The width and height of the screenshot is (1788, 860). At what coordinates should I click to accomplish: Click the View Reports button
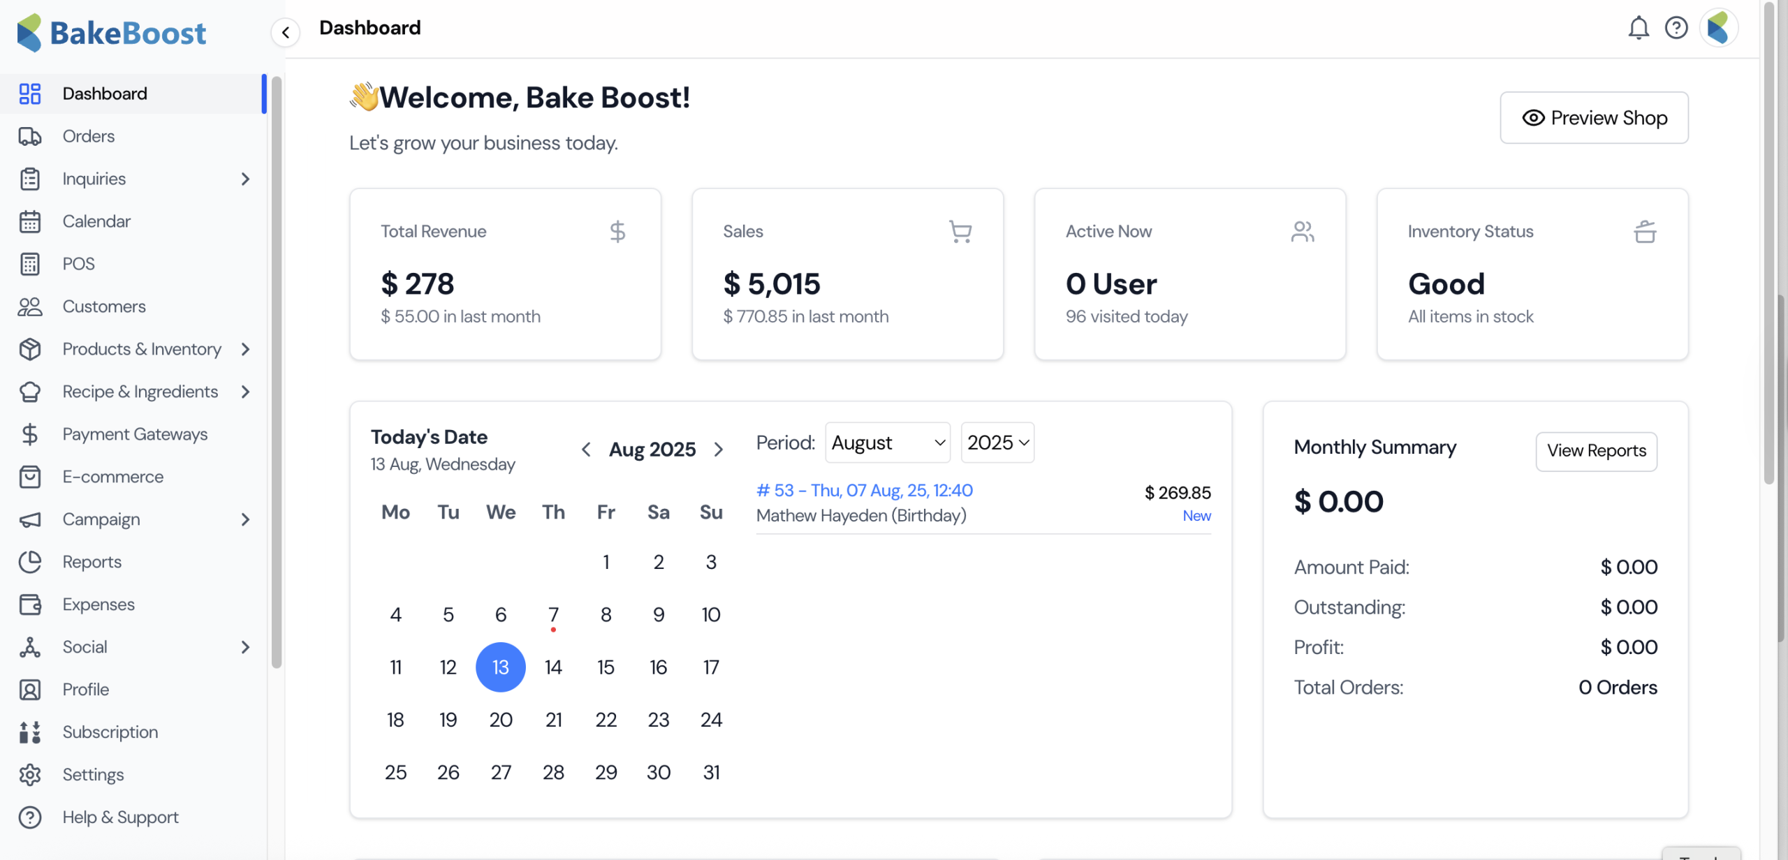pos(1596,451)
